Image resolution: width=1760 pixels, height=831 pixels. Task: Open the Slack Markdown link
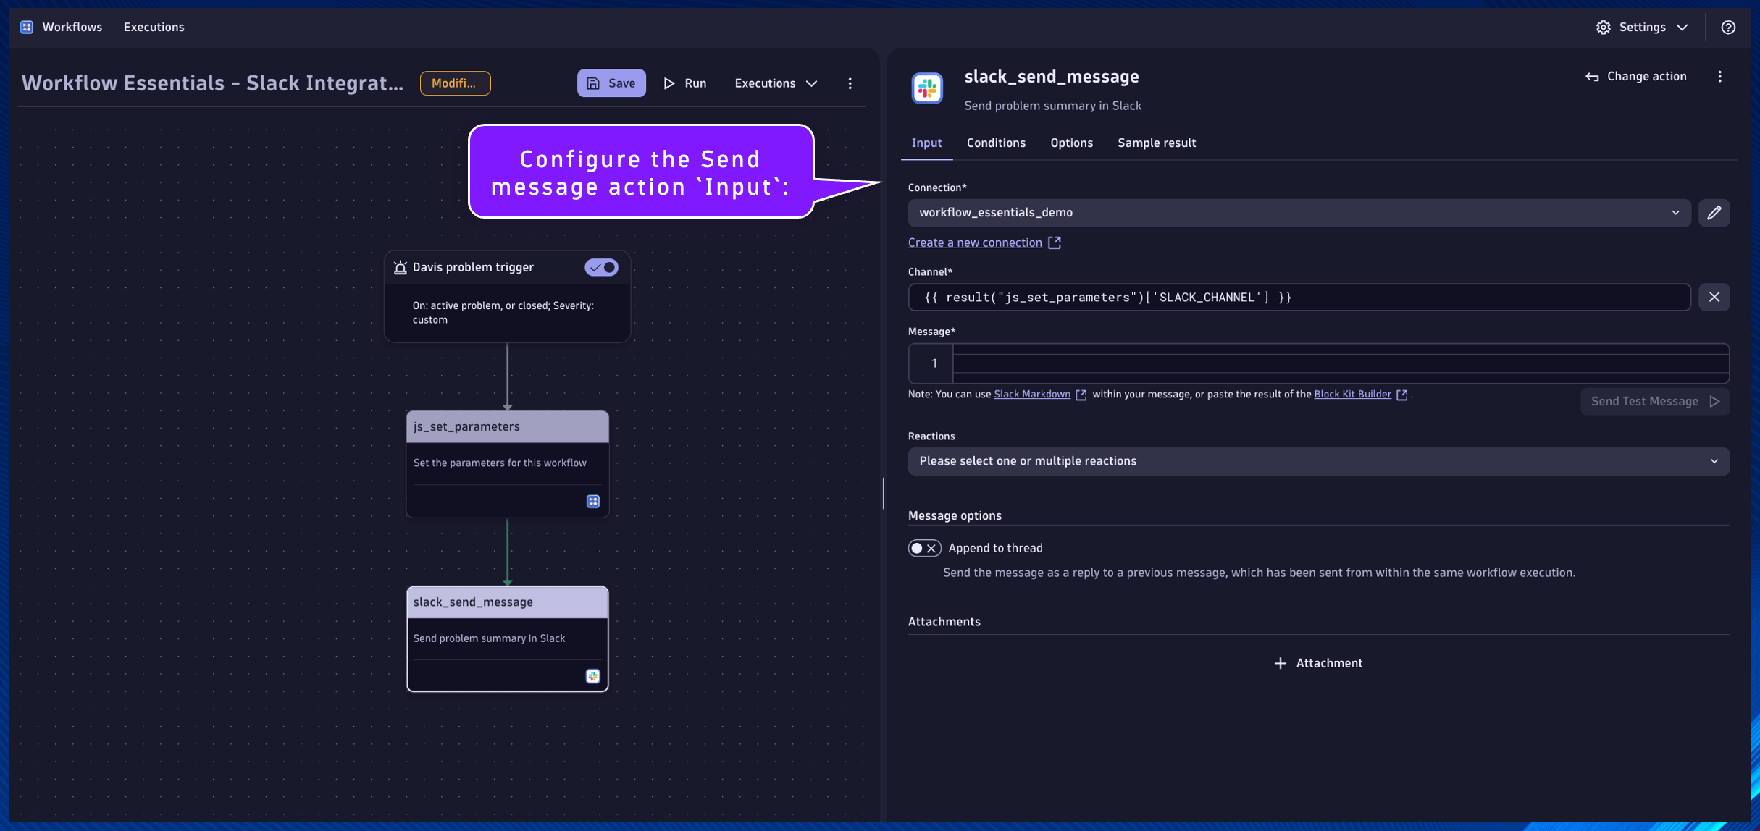pos(1031,395)
